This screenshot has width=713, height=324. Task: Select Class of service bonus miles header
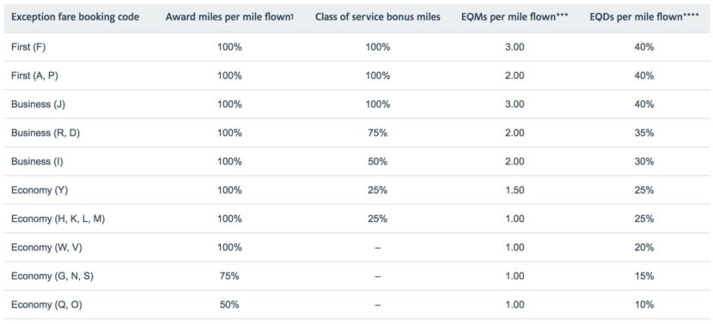click(x=378, y=17)
